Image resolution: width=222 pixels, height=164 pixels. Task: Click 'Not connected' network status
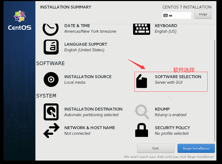77,133
